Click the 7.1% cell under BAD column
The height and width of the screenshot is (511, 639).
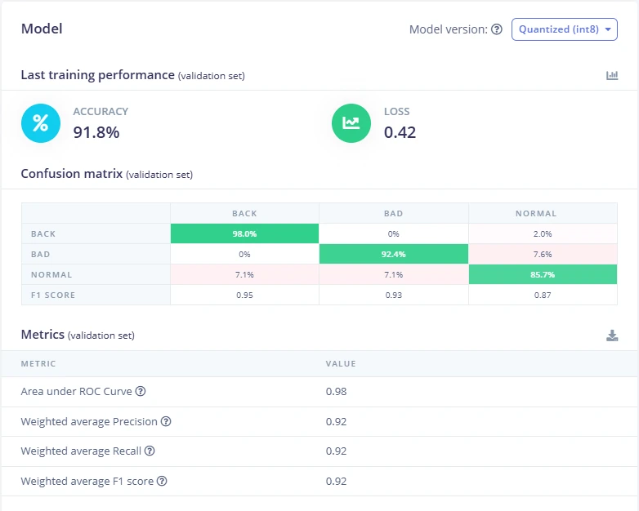393,274
